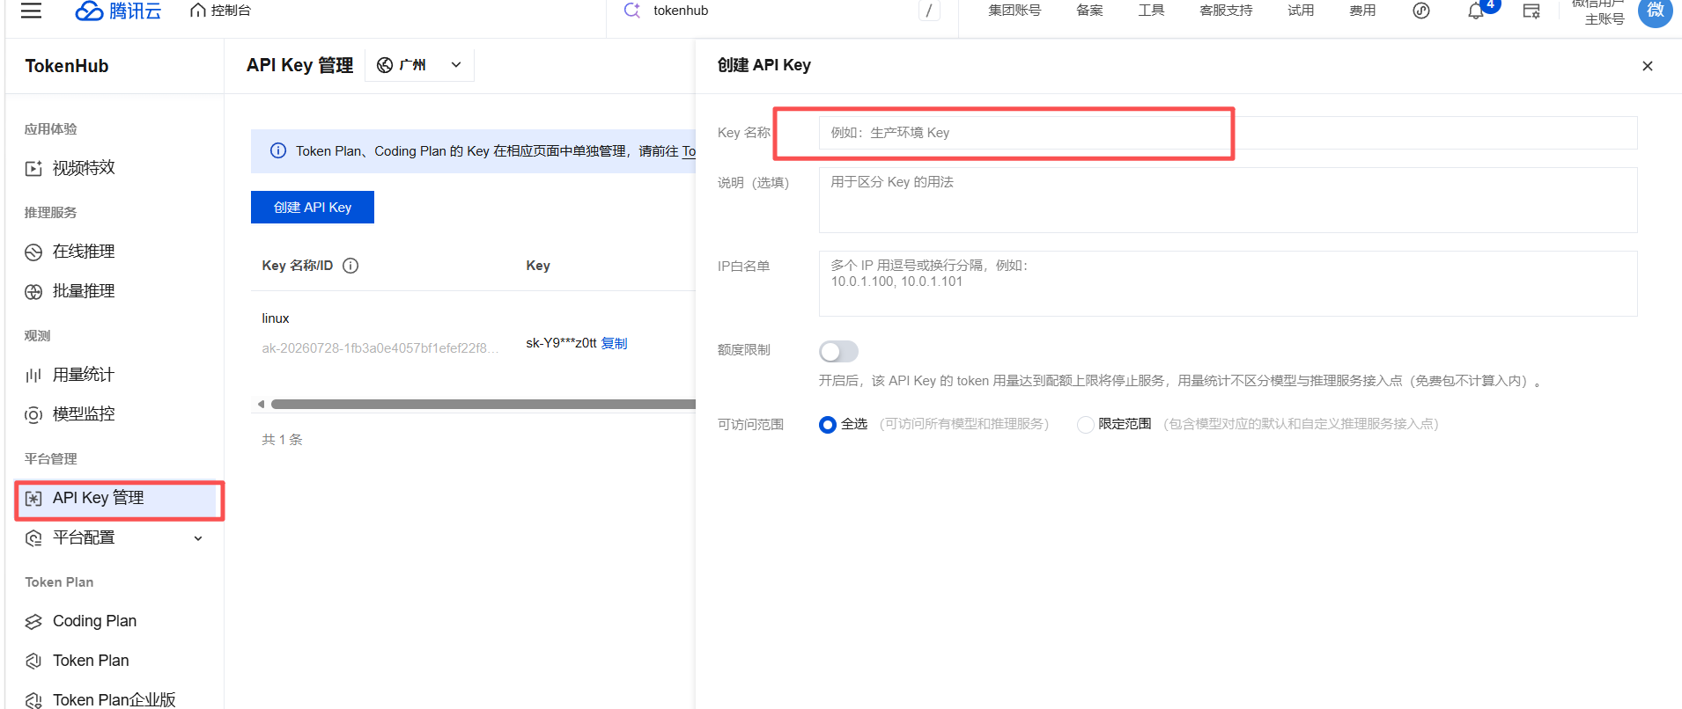
Task: Copy the key using 复制 link
Action: [x=614, y=343]
